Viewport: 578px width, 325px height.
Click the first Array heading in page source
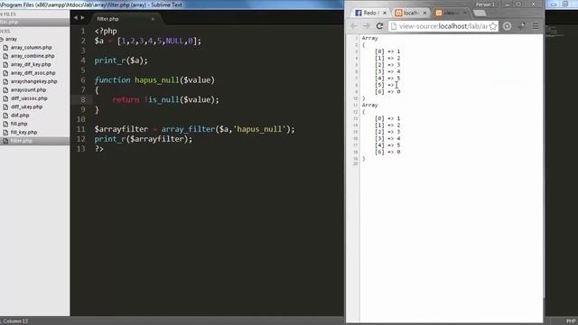[369, 38]
